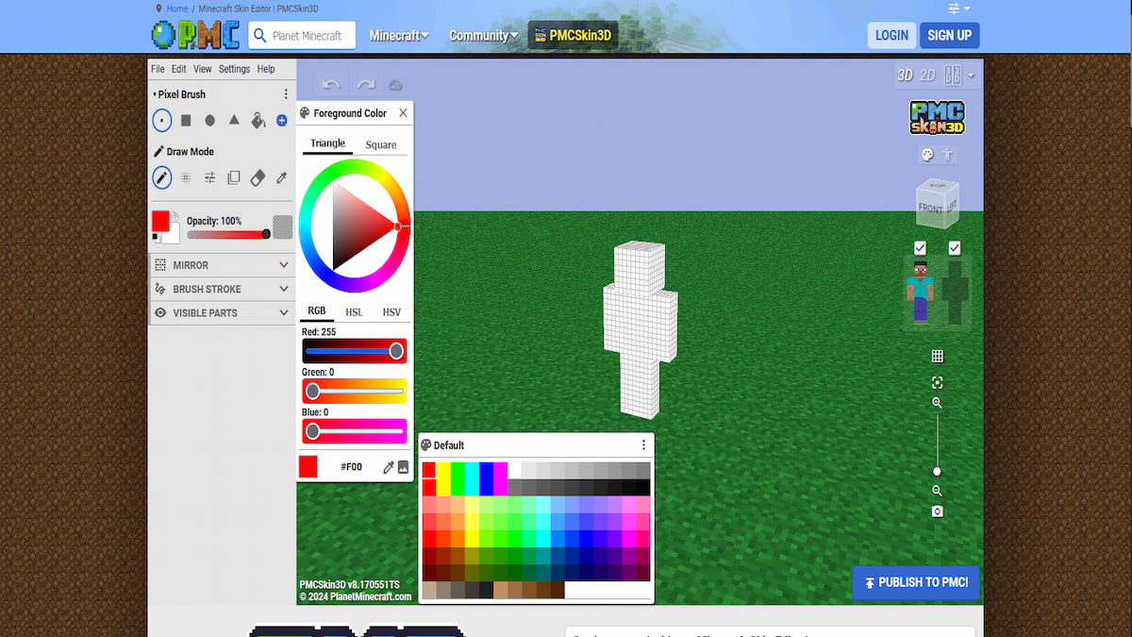Screen dimensions: 1132x637
Task: Open the camera snapshot icon
Action: 937,511
